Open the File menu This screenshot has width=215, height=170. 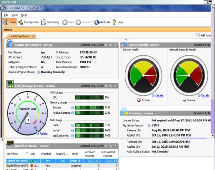pos(6,15)
